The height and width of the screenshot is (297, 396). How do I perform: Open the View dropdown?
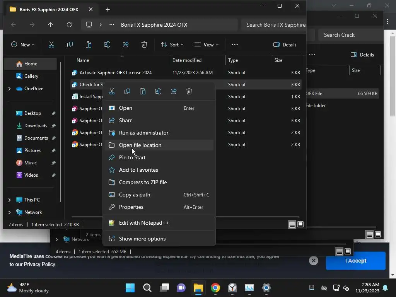207,45
